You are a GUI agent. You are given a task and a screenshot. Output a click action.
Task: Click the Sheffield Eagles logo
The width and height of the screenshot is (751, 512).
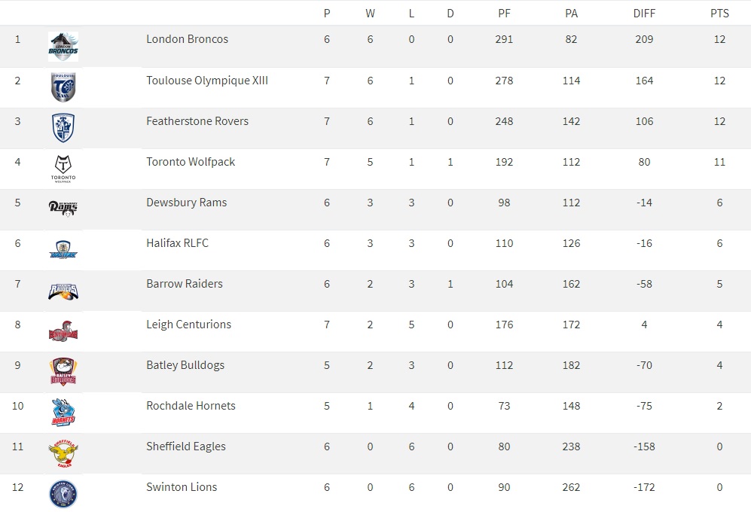click(63, 453)
